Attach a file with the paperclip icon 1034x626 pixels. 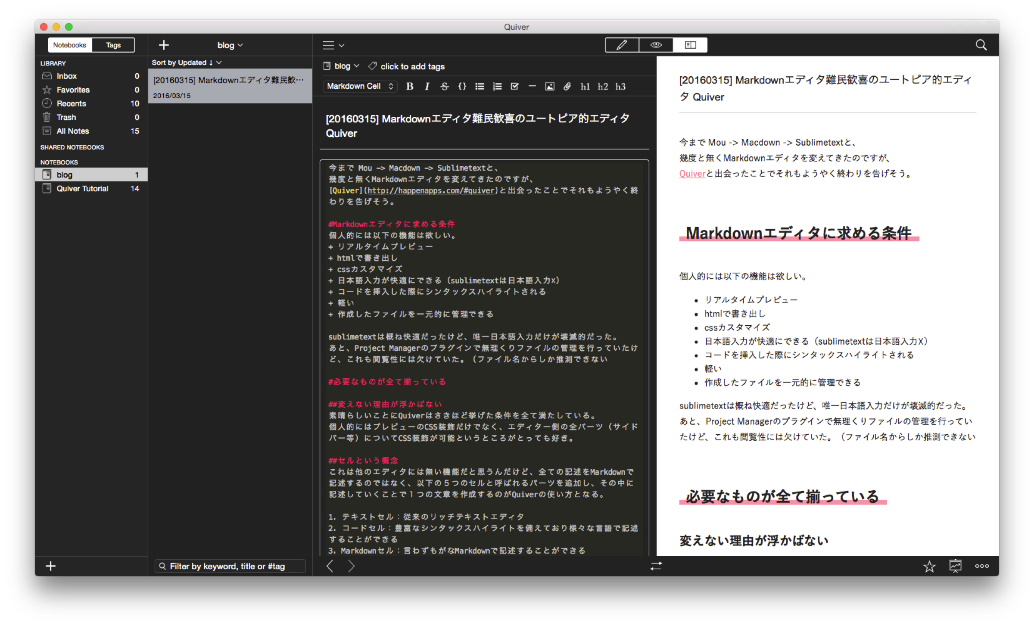click(x=567, y=87)
